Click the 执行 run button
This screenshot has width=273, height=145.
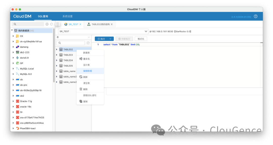101,39
